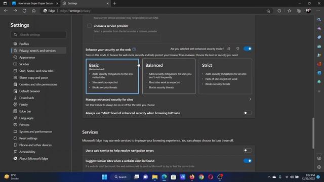Viewport: 324px width, 182px height.
Task: Toggle Suggest similar sites when not found
Action: pyautogui.click(x=248, y=161)
